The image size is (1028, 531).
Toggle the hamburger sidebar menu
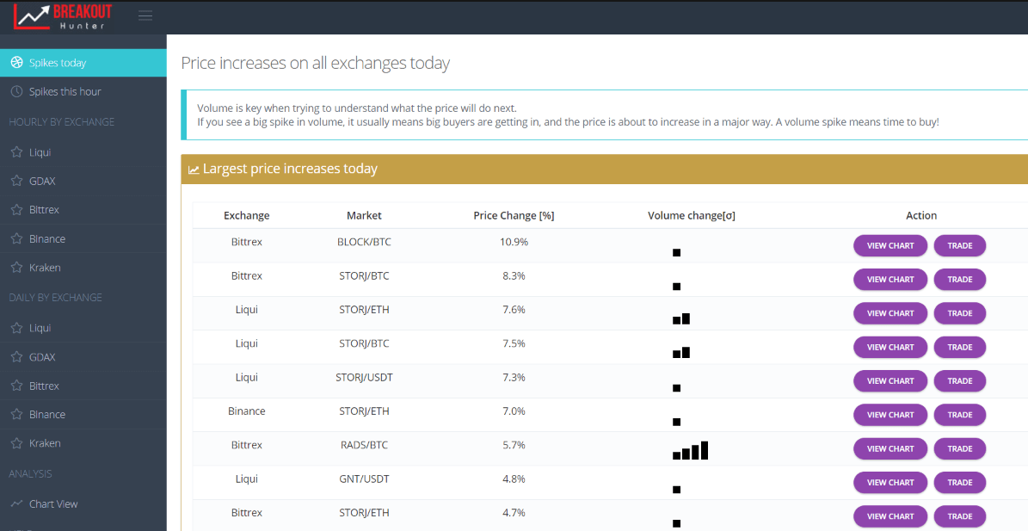point(145,15)
